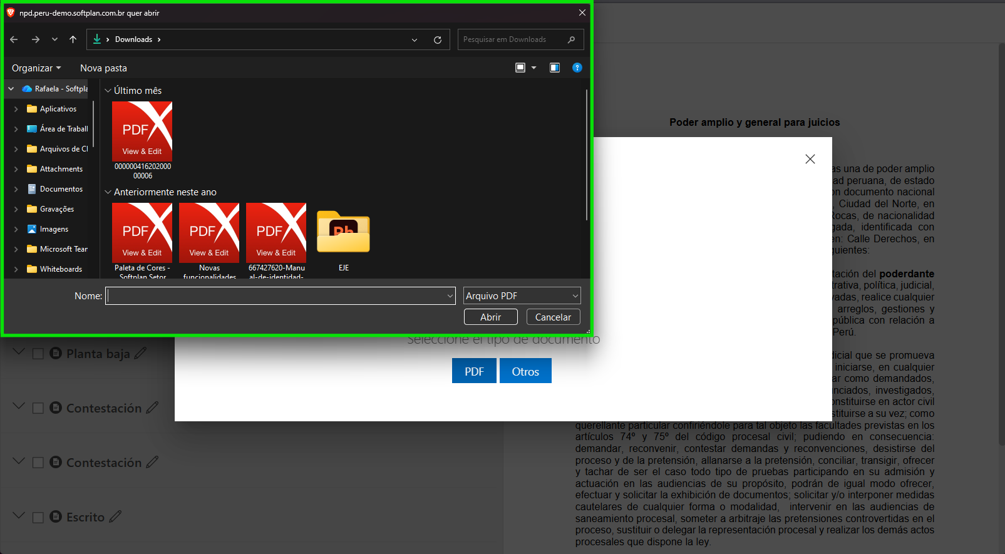Open recent locations dropdown arrow

54,39
